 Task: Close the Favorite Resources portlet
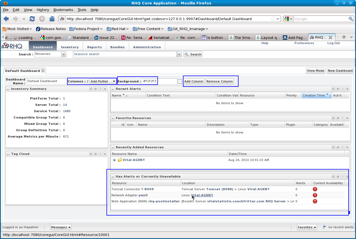coord(347,118)
